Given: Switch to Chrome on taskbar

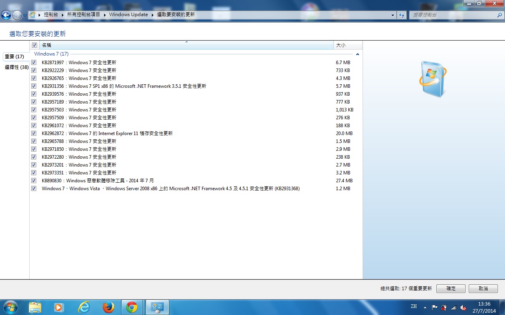Looking at the screenshot, I should [132, 307].
